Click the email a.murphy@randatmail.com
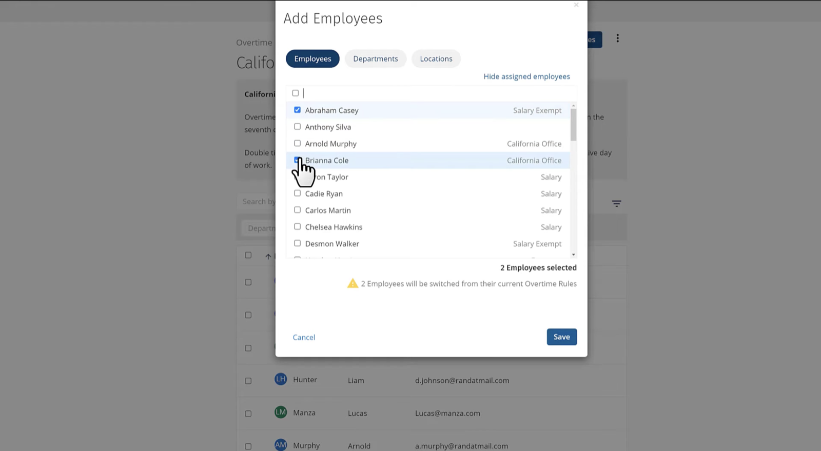Viewport: 821px width, 451px height. [461, 446]
